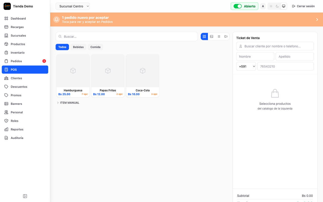Viewport: 323px width, 202px height.
Task: Add Coca-Cola product card
Action: pyautogui.click(x=143, y=76)
